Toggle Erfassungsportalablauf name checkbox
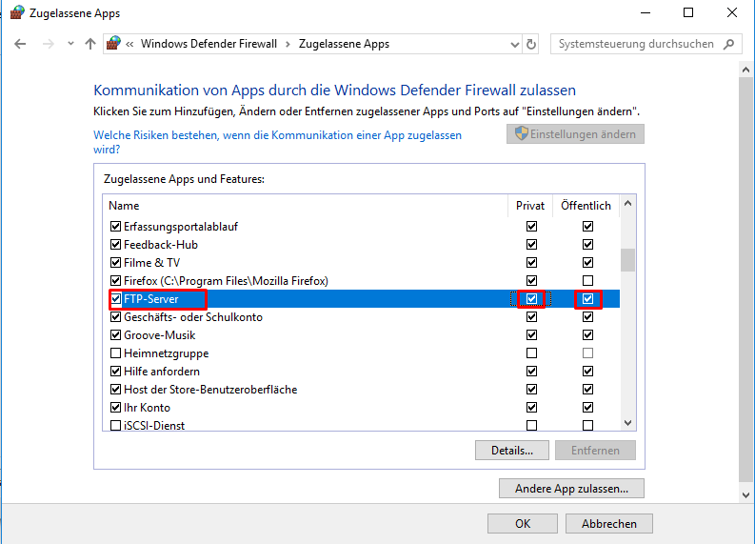The width and height of the screenshot is (755, 544). tap(115, 227)
